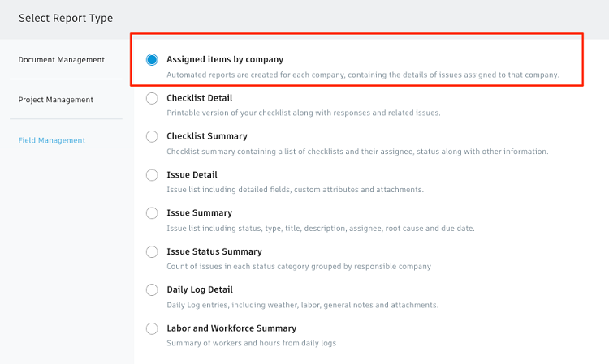Pick the Issue Summary radio option

152,213
